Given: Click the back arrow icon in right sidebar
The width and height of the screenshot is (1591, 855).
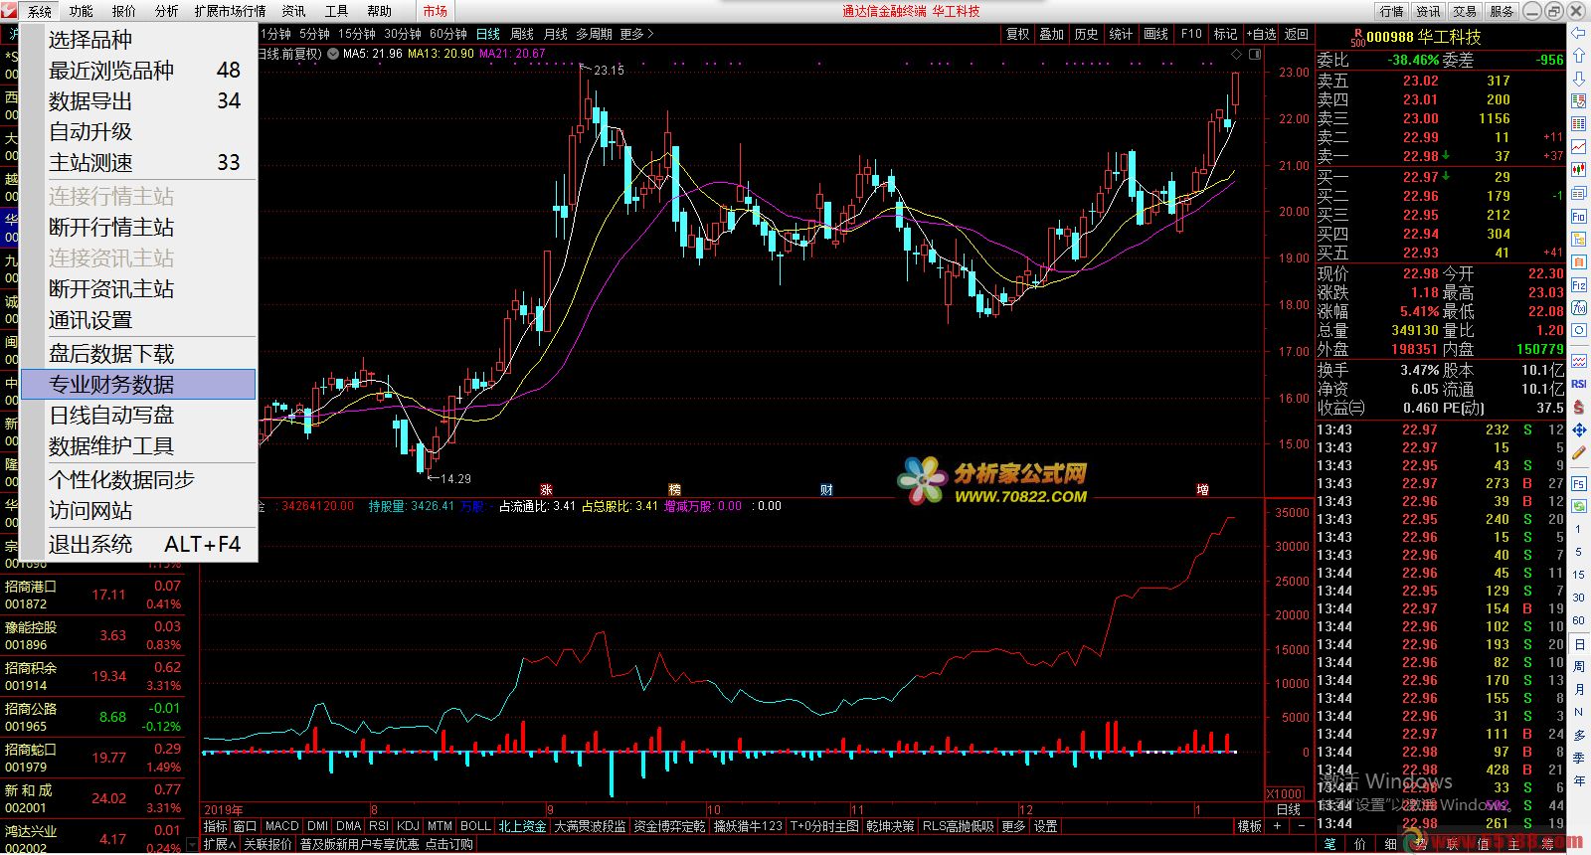Looking at the screenshot, I should tap(1578, 34).
